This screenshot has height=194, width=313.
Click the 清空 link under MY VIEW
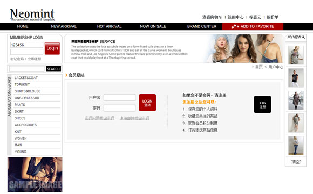296,162
